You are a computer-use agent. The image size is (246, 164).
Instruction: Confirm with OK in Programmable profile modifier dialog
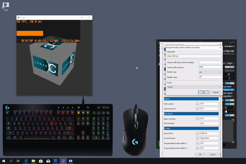pyautogui.click(x=203, y=92)
